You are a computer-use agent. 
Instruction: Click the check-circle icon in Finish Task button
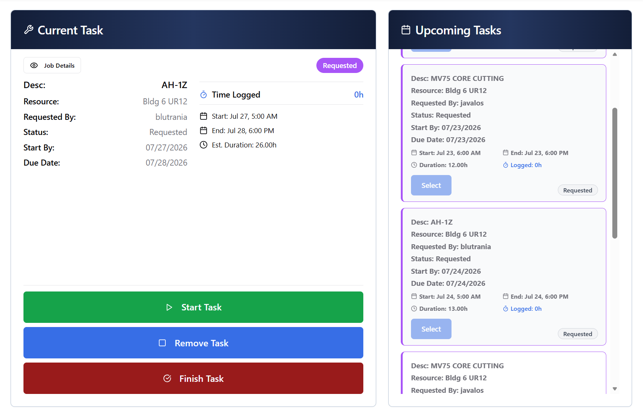[x=167, y=378]
